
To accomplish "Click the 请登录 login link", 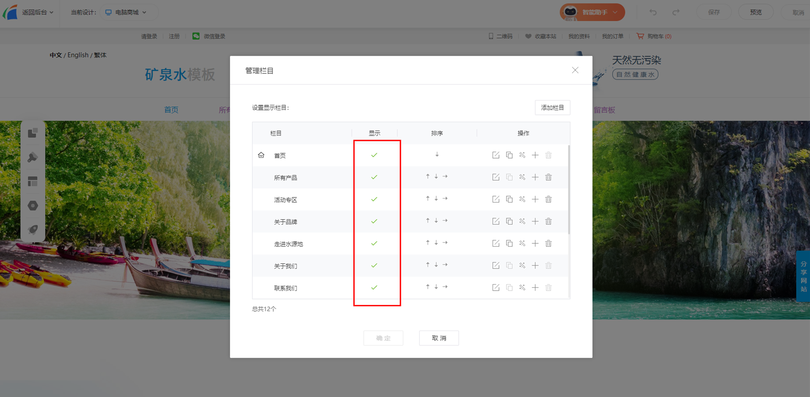I will [149, 36].
